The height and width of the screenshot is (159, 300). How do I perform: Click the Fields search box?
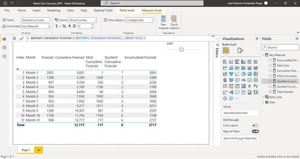click(280, 47)
